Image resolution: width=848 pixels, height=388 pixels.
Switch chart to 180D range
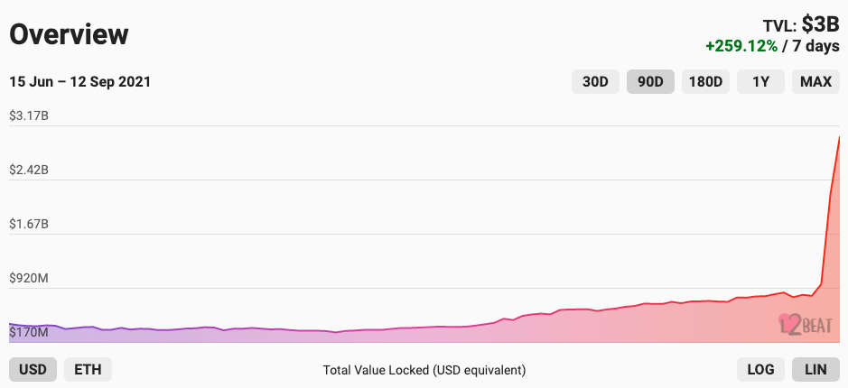[x=706, y=82]
